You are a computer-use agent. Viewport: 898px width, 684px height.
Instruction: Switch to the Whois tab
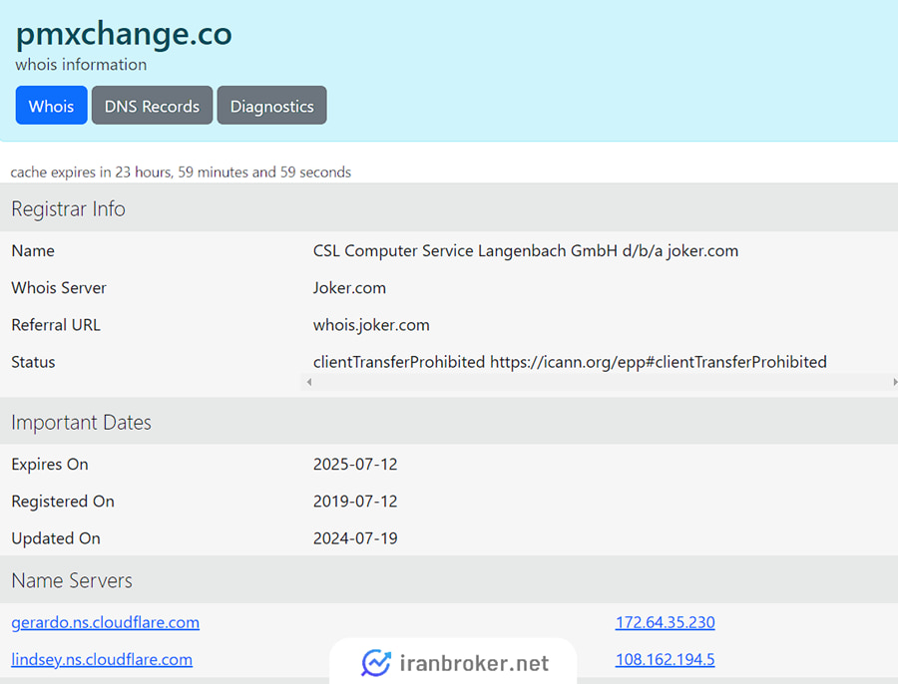(x=52, y=106)
